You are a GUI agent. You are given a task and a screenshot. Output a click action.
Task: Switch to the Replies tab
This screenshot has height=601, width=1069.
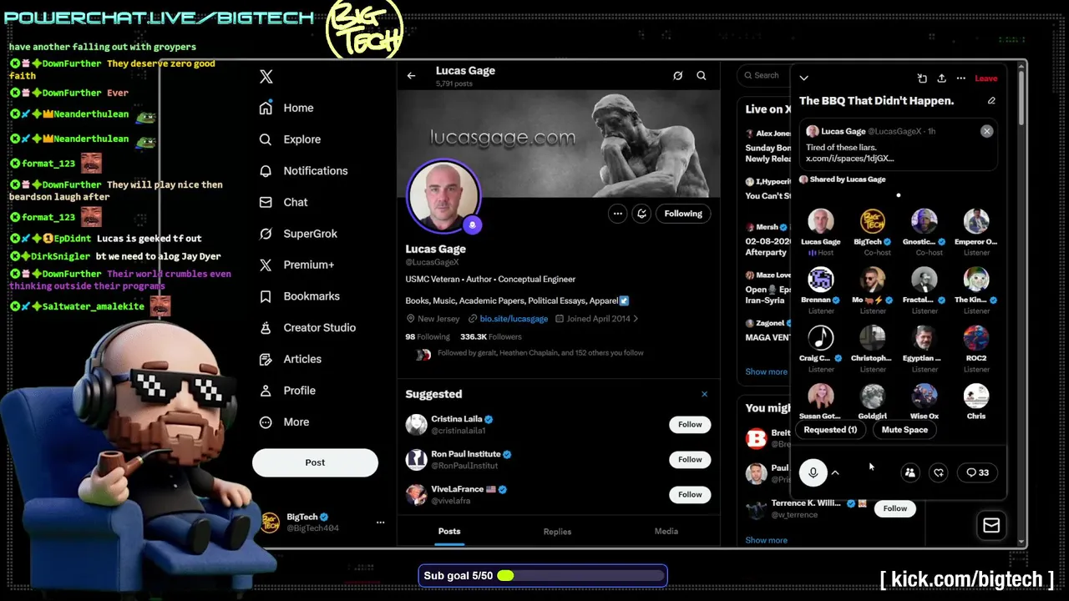pyautogui.click(x=557, y=532)
